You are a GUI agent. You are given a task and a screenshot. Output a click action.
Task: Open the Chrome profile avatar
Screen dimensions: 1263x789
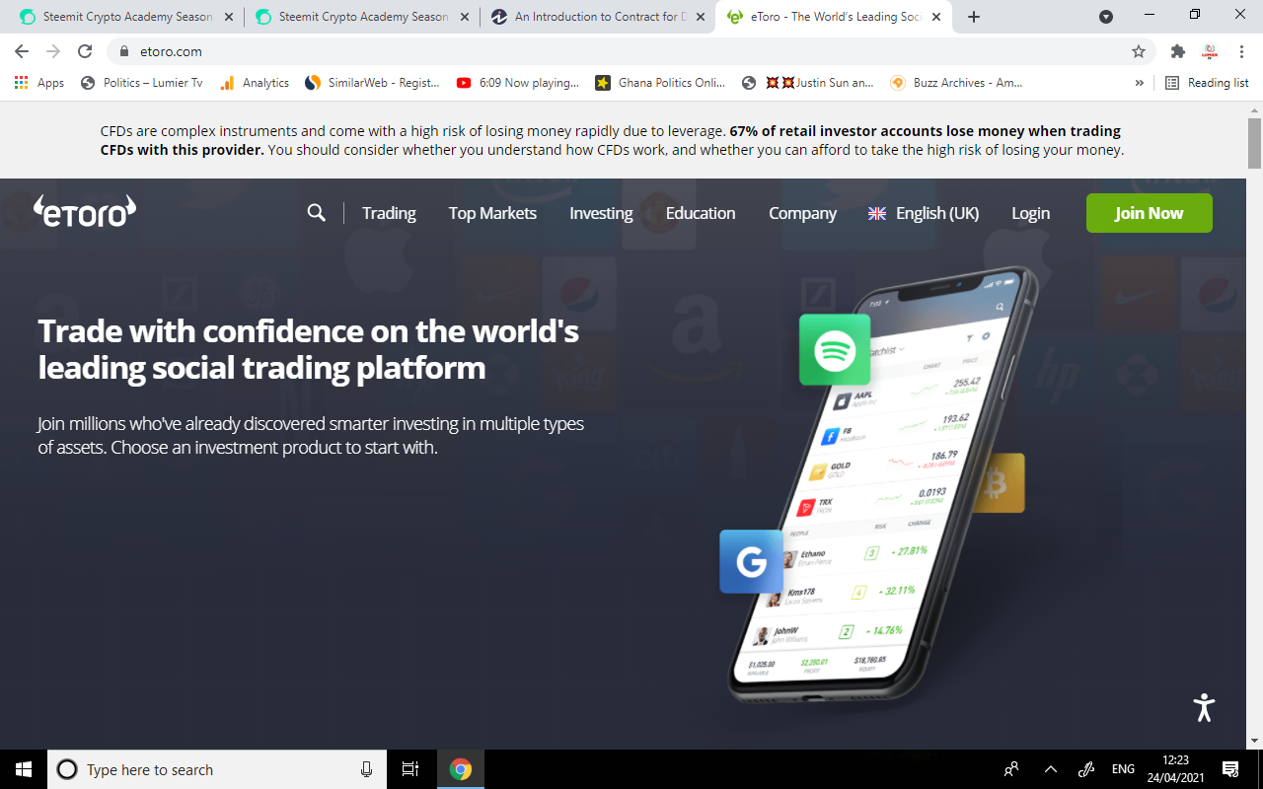(x=1210, y=51)
